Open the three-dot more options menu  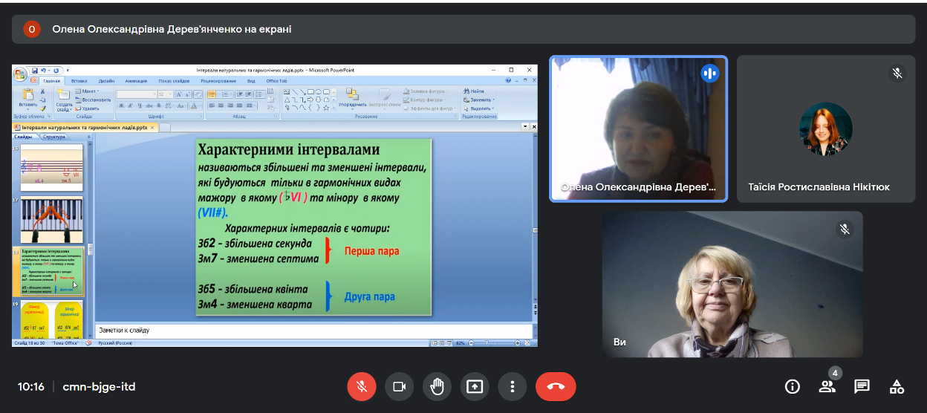click(x=512, y=386)
